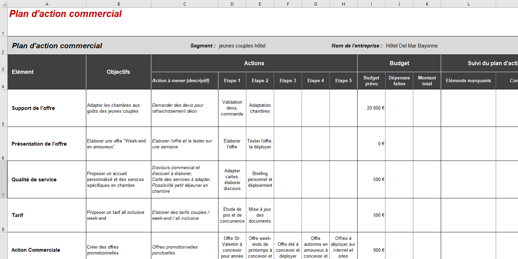The image size is (518, 259).
Task: Select column B header
Action: pyautogui.click(x=119, y=4)
